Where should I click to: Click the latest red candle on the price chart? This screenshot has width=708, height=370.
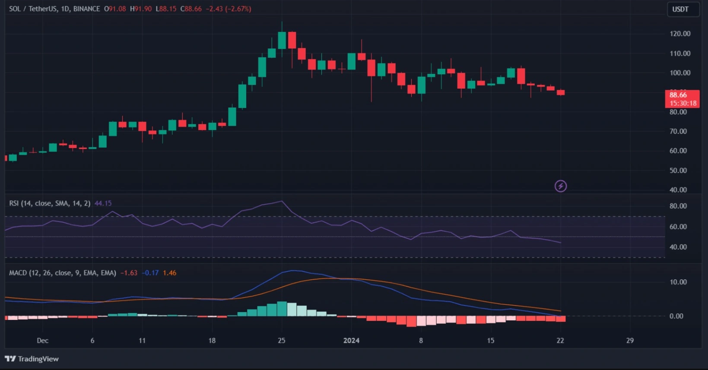click(x=561, y=92)
